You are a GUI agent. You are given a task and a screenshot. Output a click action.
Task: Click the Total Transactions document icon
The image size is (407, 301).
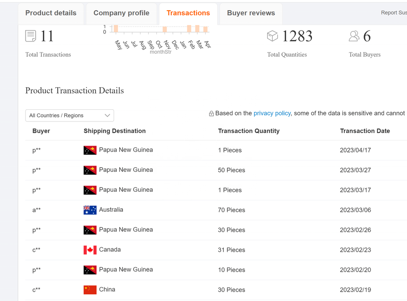click(31, 36)
